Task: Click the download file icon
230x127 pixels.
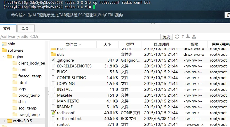Action: [188, 36]
